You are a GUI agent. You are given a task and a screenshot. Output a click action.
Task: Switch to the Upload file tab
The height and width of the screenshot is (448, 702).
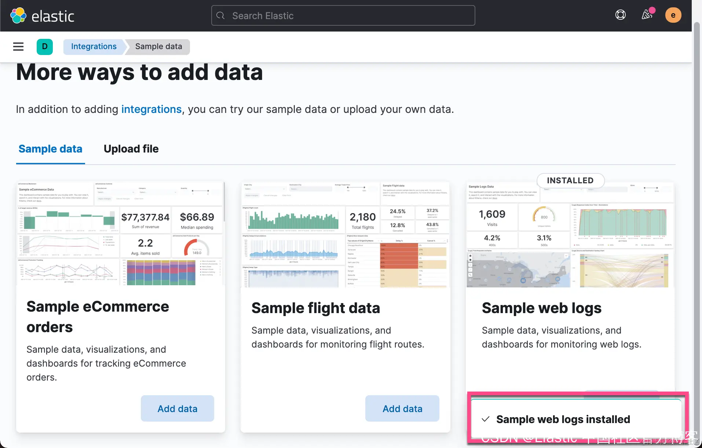pos(131,149)
